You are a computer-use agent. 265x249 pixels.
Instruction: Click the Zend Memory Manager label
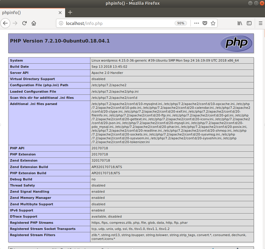click(31, 198)
